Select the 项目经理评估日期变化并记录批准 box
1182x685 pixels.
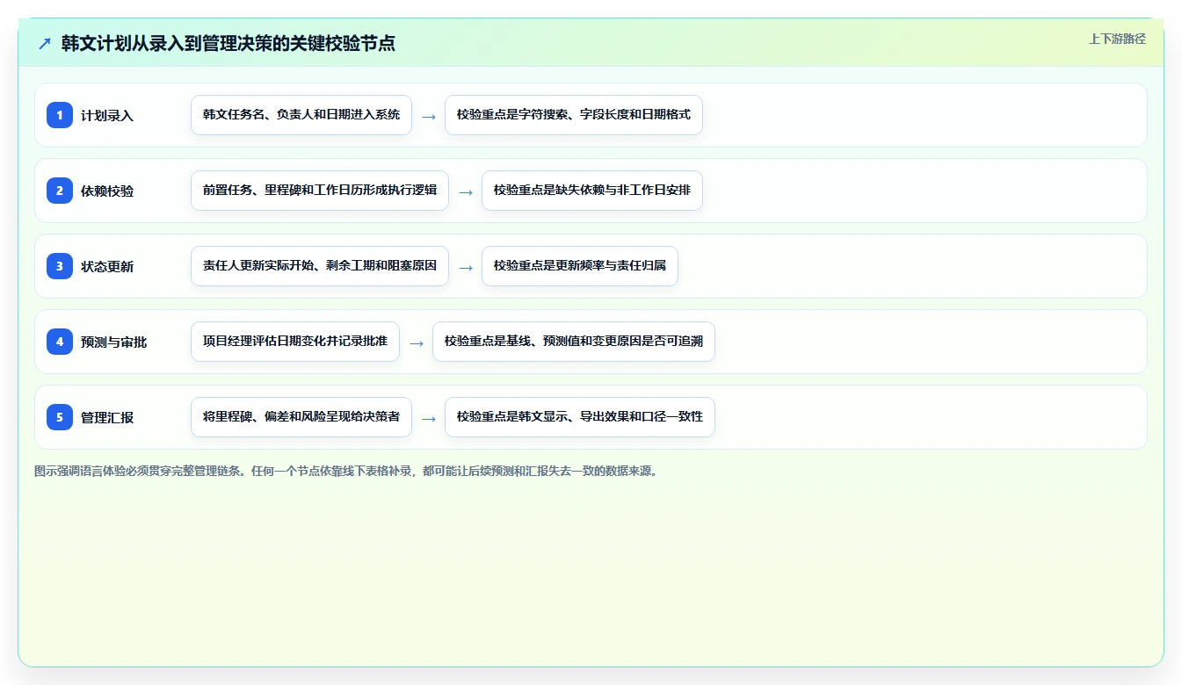(295, 342)
